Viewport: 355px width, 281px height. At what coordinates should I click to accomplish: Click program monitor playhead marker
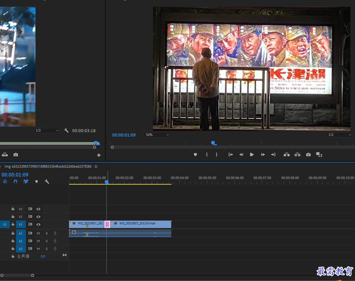click(213, 143)
